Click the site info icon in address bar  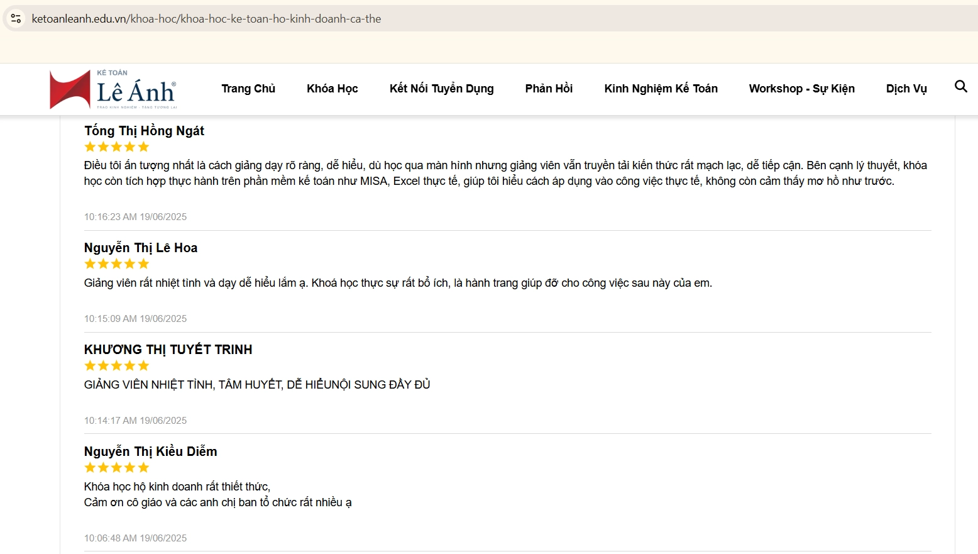click(x=16, y=19)
